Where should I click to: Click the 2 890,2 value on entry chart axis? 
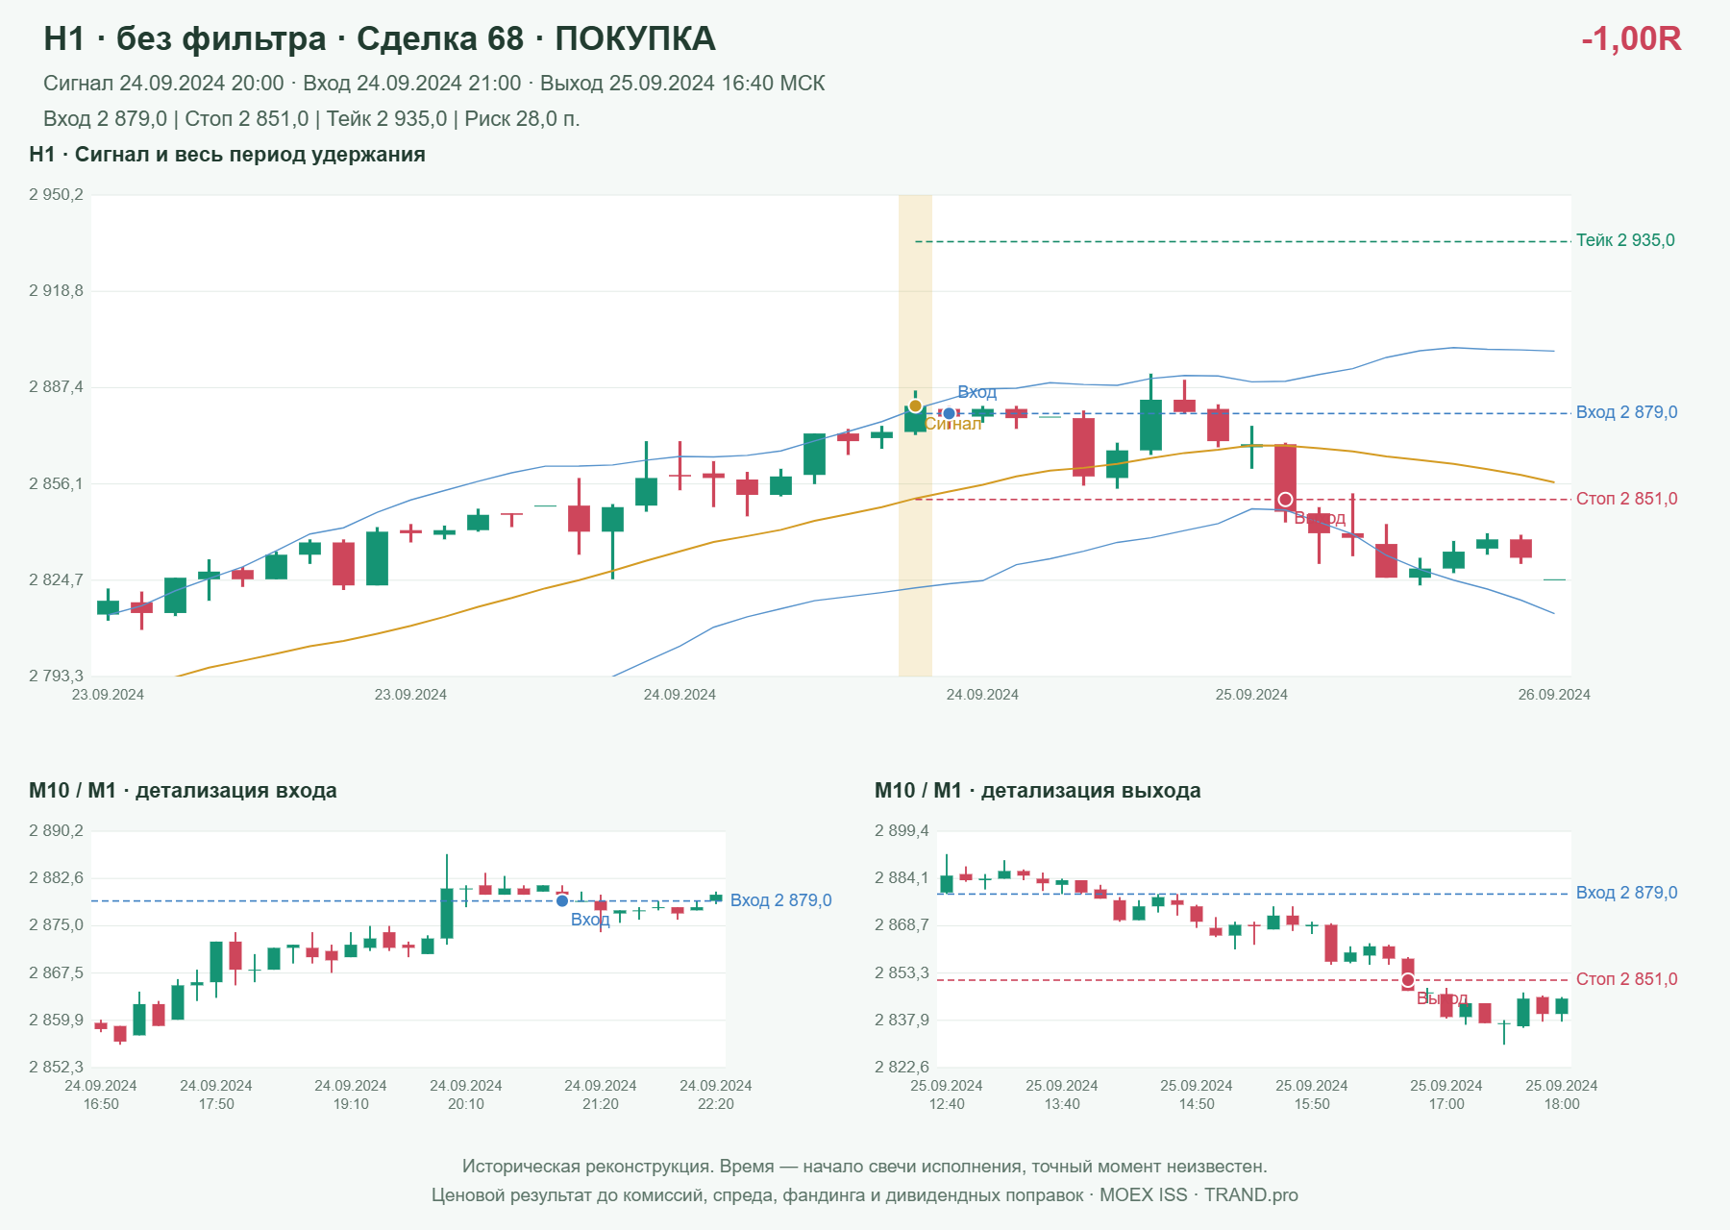tap(56, 831)
